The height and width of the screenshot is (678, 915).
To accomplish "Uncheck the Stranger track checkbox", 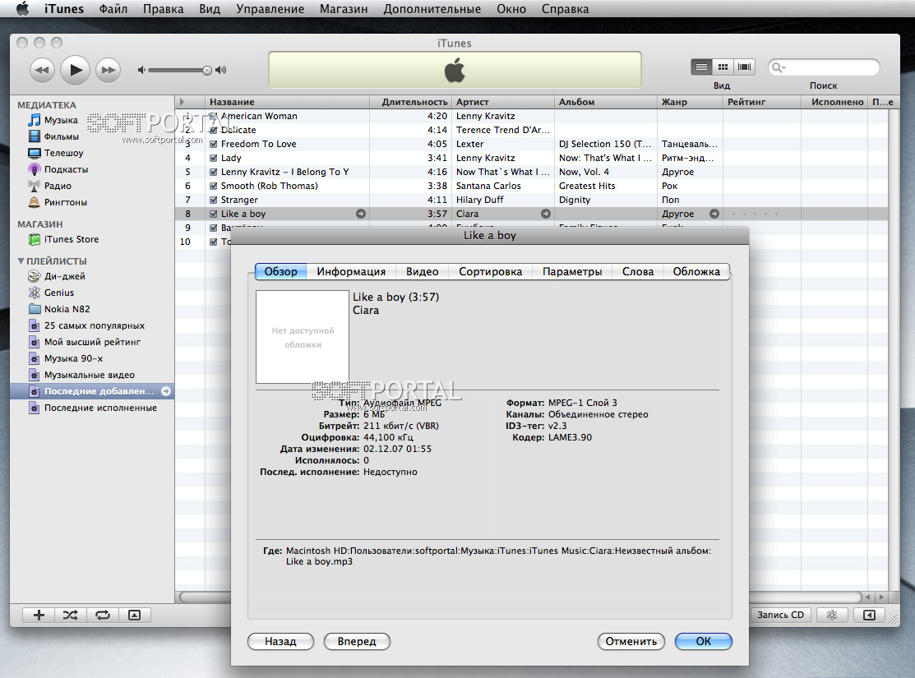I will (214, 201).
